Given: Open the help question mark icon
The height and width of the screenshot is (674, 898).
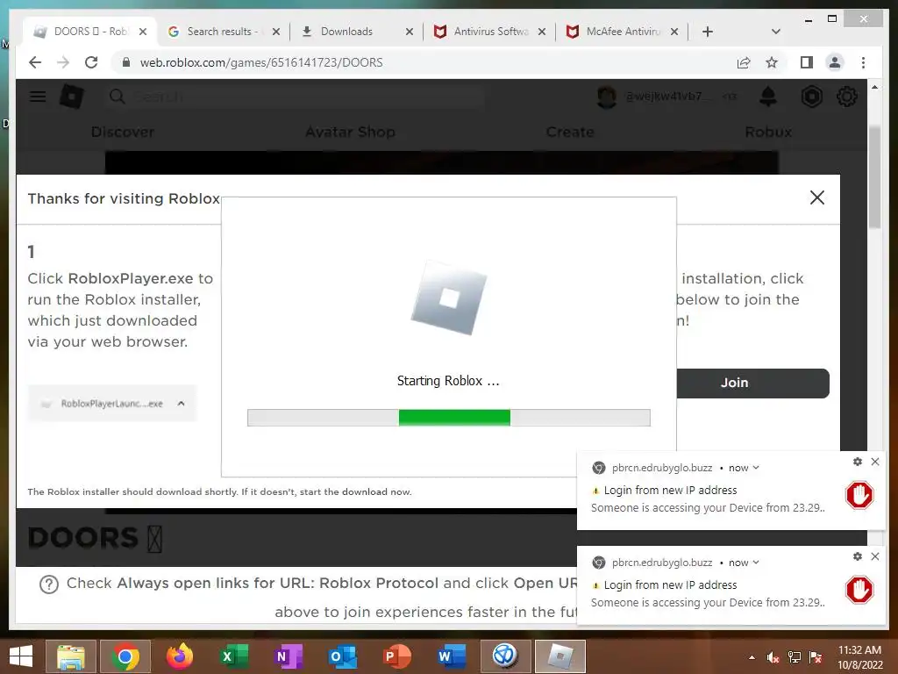Looking at the screenshot, I should coord(49,584).
